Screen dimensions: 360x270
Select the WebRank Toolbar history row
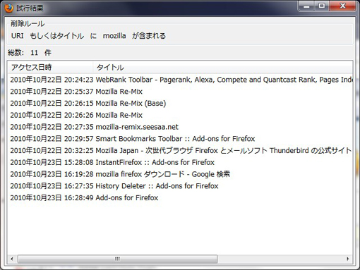click(x=180, y=80)
